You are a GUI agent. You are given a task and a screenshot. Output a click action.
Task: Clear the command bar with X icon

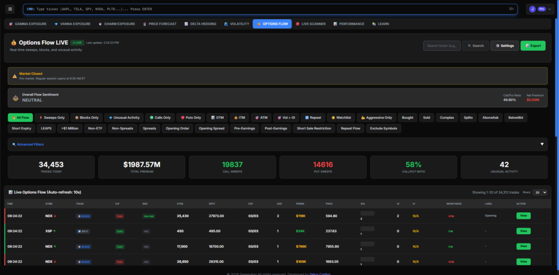(511, 9)
